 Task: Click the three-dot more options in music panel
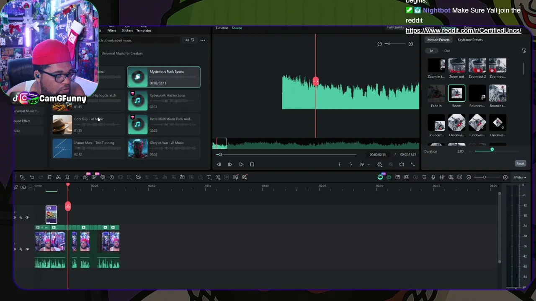pyautogui.click(x=203, y=41)
